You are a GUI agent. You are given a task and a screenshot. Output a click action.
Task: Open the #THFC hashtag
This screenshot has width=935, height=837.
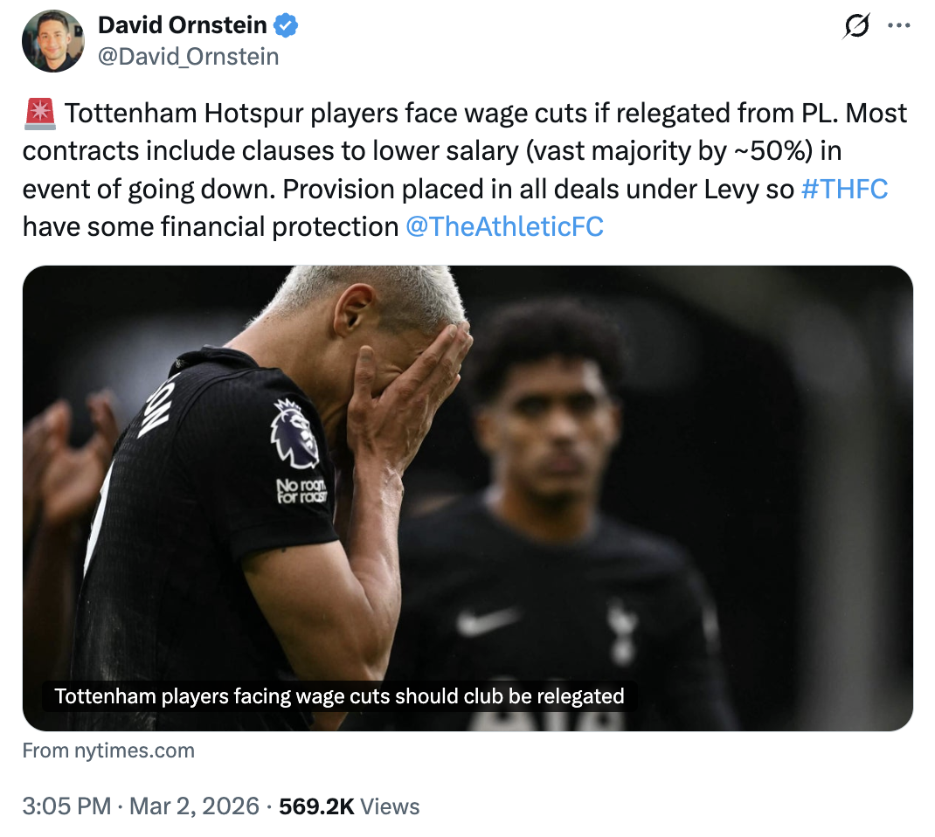[x=844, y=189]
